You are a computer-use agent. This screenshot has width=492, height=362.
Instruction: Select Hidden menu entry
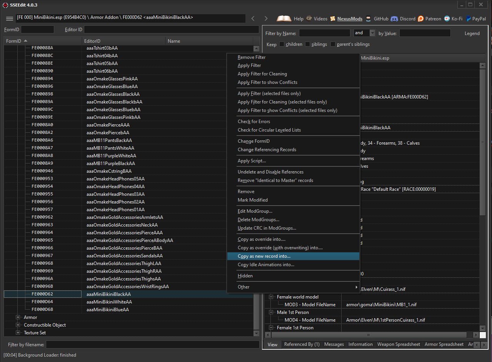click(x=293, y=276)
